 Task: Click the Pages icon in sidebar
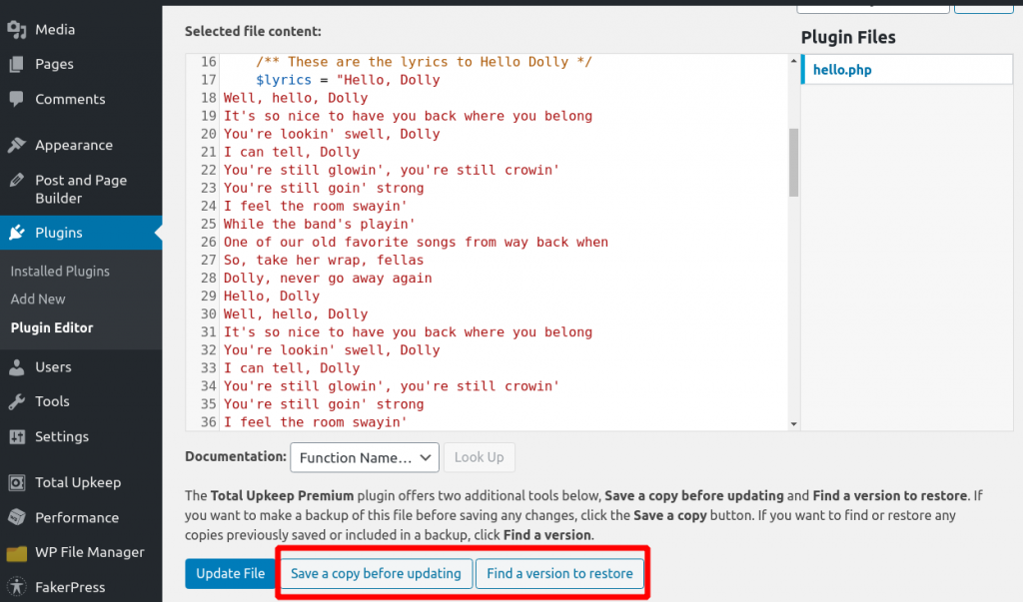[17, 64]
